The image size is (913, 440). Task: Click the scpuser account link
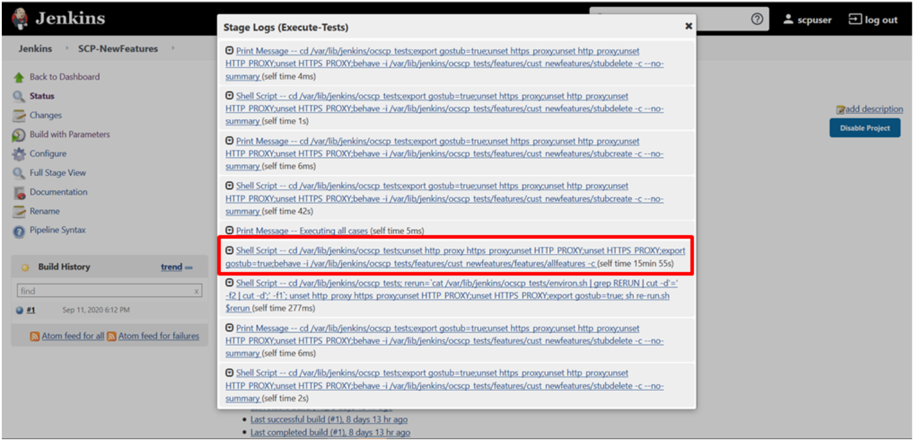tap(815, 20)
